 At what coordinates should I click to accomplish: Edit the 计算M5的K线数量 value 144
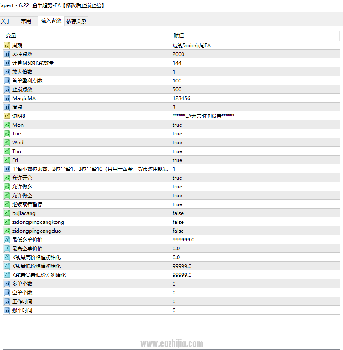coord(255,63)
